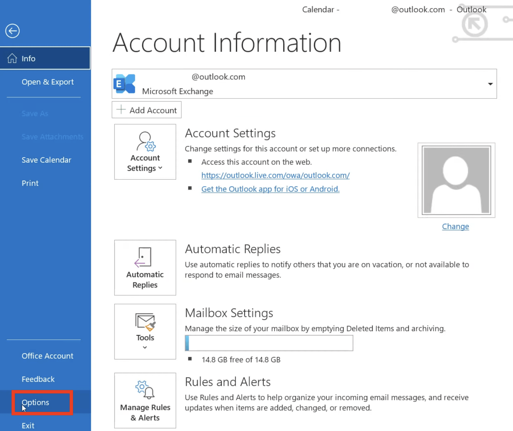Click the home icon beside Info
This screenshot has height=431, width=513.
pos(12,58)
